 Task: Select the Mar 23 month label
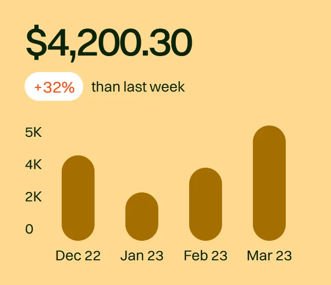click(269, 256)
